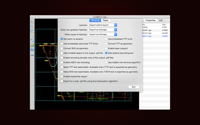Disable Add extents bounding box
Viewport: 200px width, 125px height.
[106, 53]
